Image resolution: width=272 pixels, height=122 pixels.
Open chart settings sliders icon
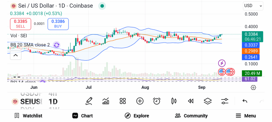click(225, 101)
